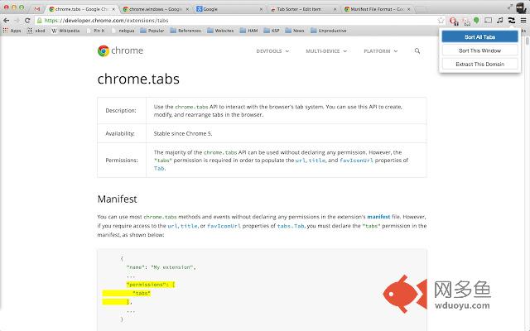Switch to the Manifest File Format tab

coord(379,8)
